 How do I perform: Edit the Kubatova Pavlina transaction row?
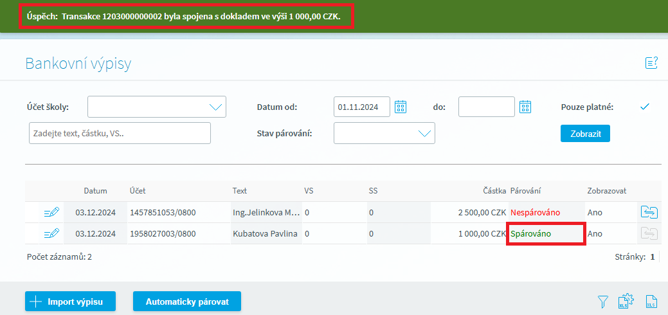click(x=51, y=233)
